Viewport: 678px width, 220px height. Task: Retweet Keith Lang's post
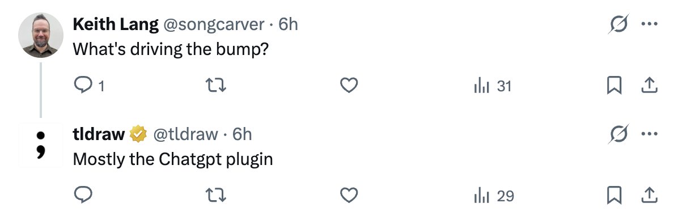(x=215, y=86)
